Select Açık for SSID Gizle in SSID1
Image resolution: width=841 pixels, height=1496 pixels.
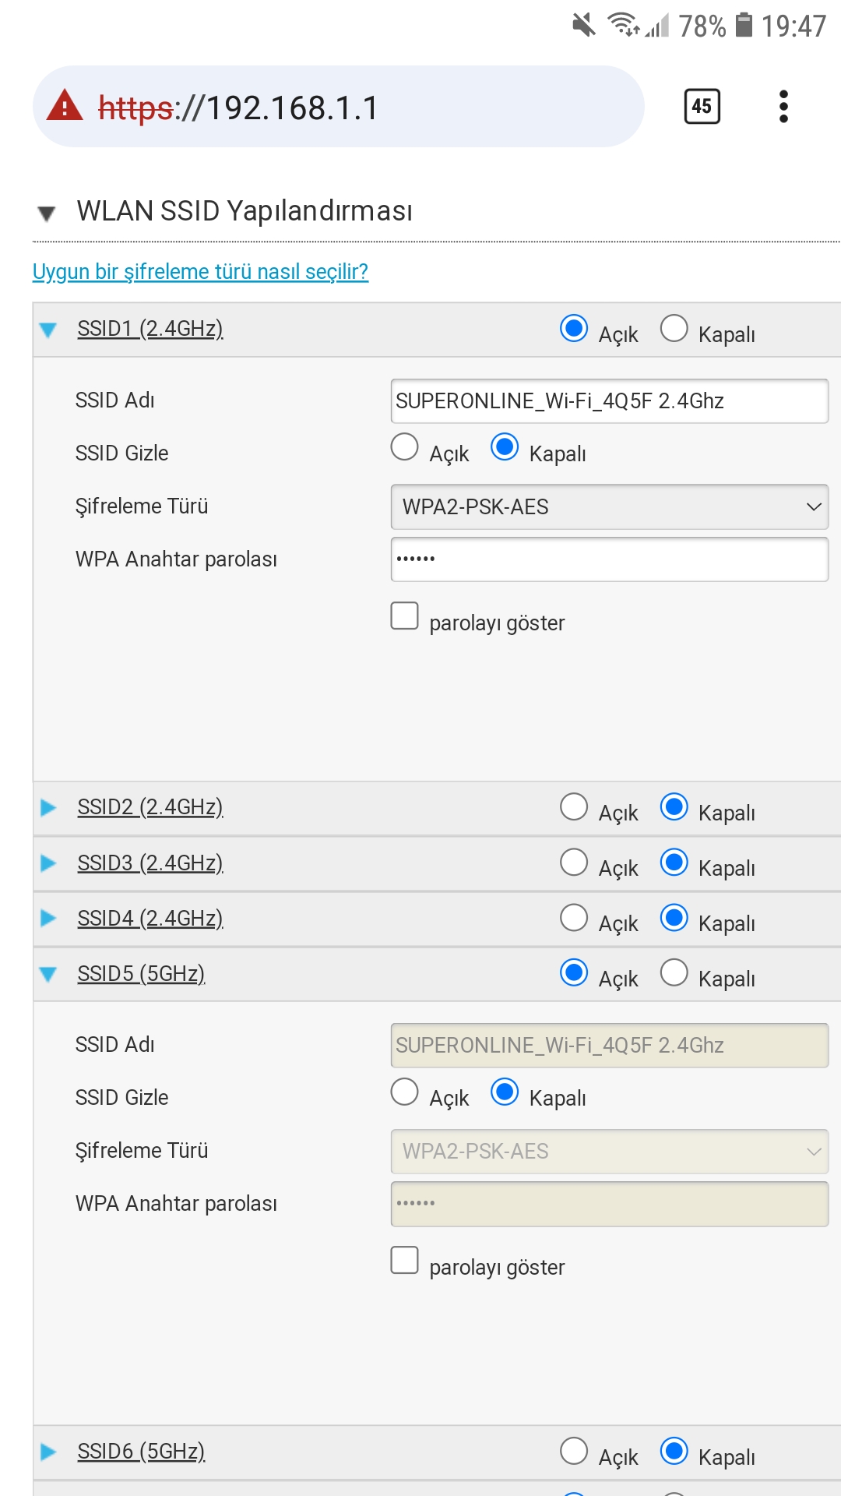pyautogui.click(x=405, y=447)
